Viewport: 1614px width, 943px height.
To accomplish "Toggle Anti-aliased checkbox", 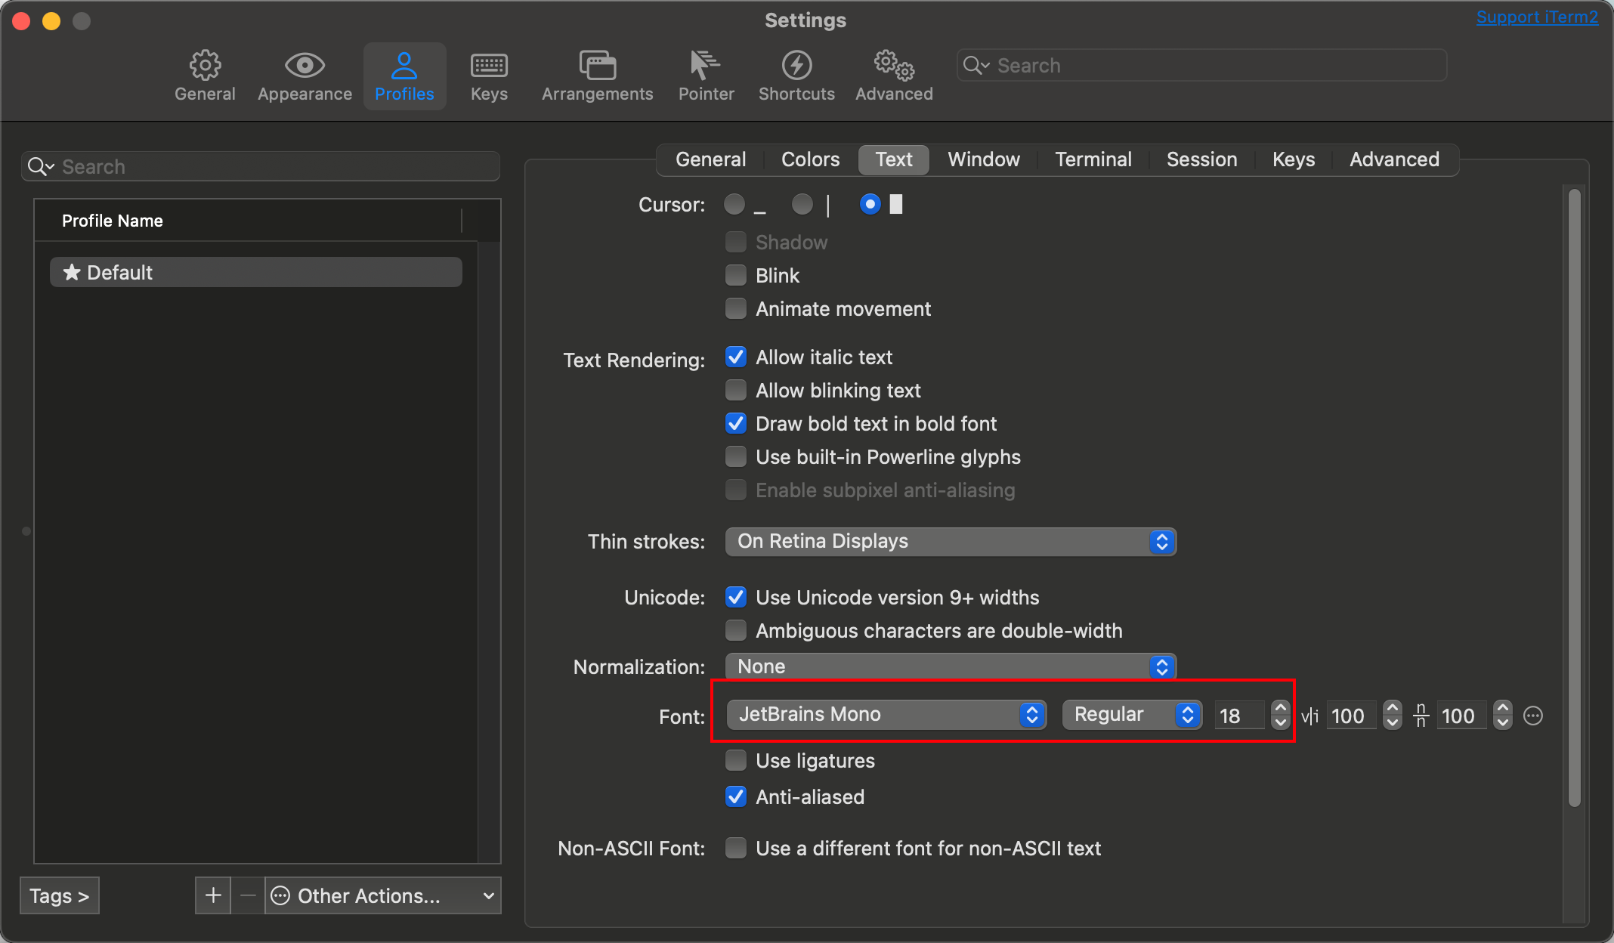I will 736,796.
